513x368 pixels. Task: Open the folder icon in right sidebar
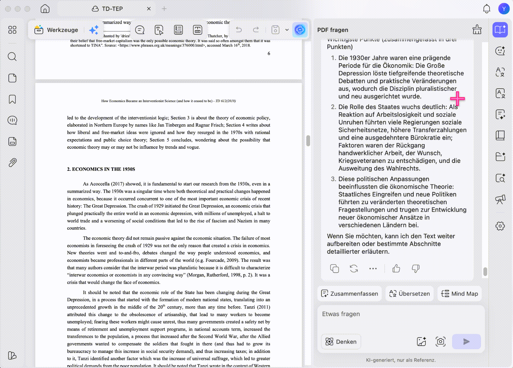coord(500,157)
